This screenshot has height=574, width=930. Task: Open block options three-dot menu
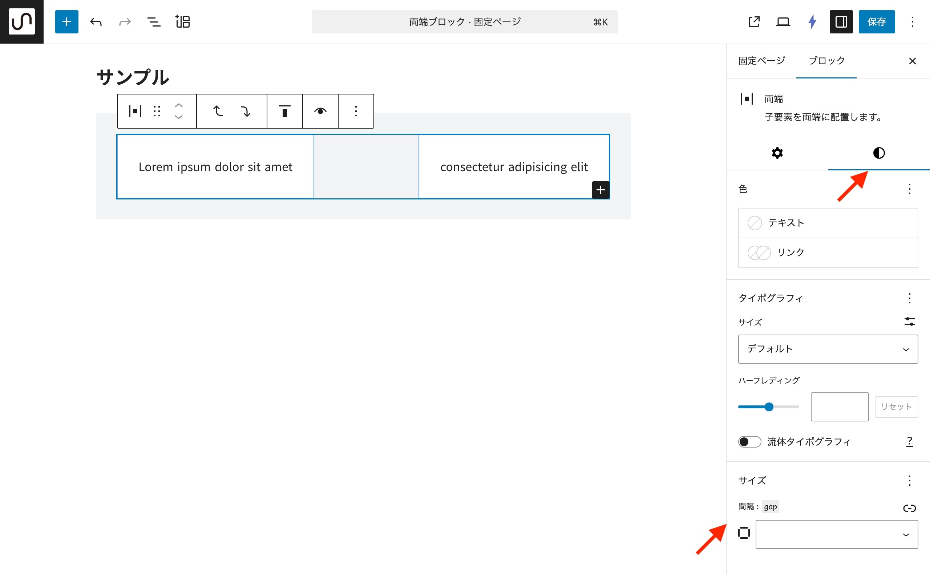tap(356, 111)
